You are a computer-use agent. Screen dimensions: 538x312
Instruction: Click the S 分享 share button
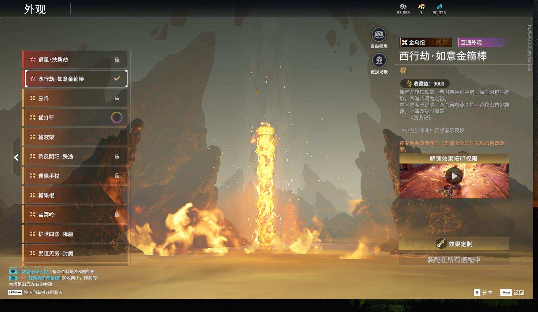tap(483, 292)
